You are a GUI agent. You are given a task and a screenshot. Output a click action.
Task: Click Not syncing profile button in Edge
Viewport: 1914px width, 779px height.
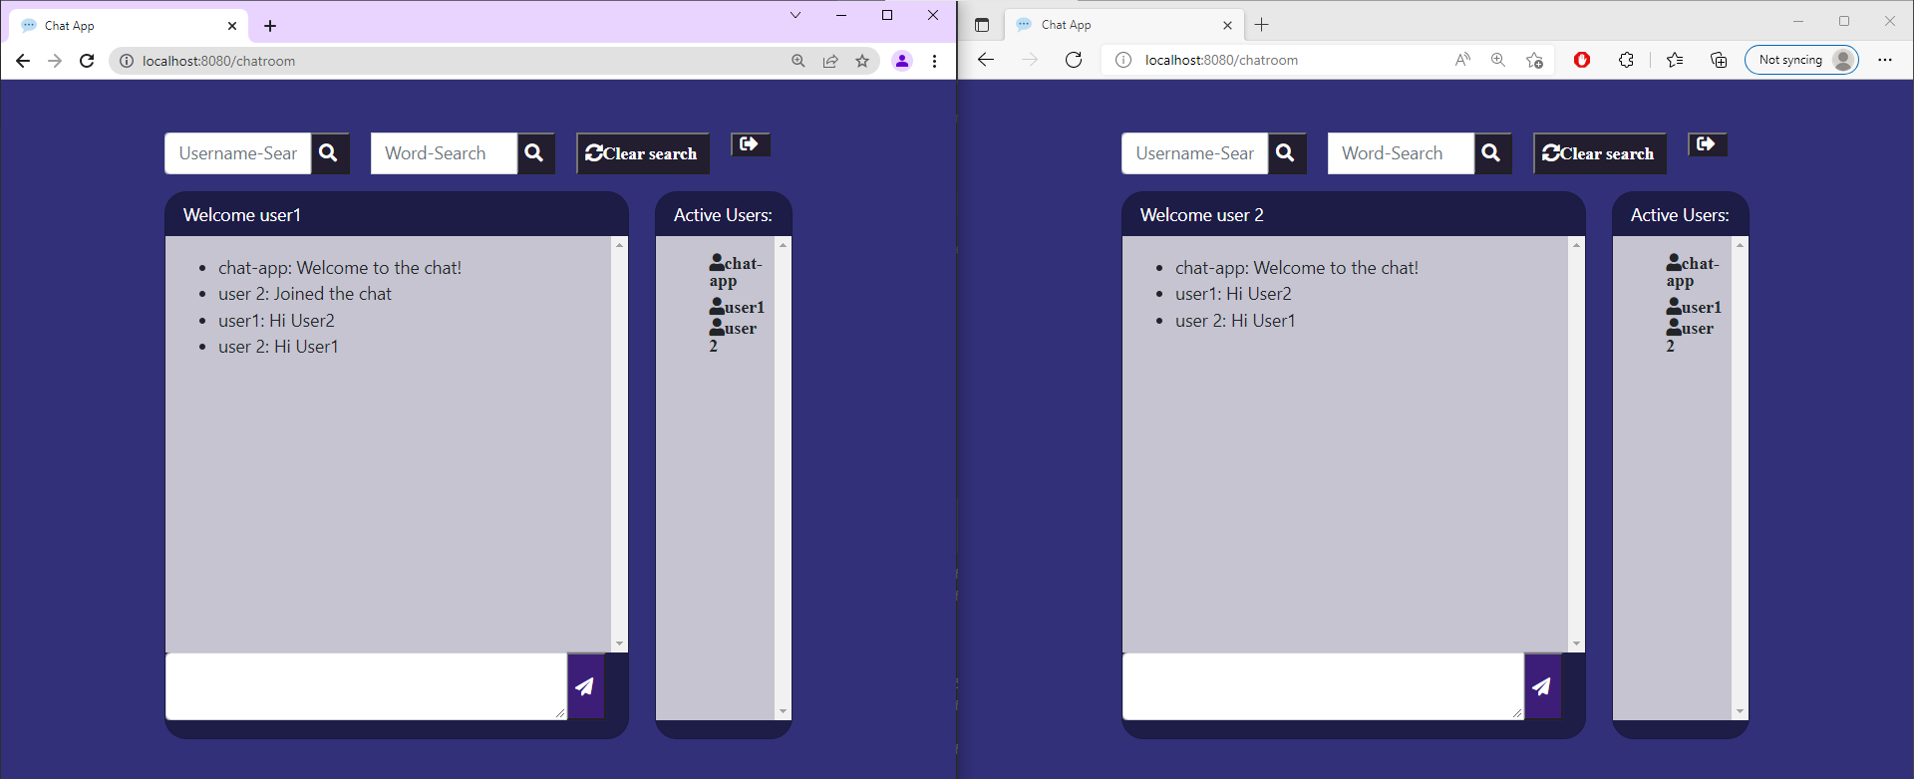click(1801, 60)
